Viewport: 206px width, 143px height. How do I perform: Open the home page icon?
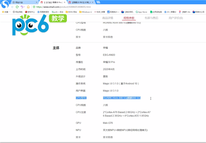28,7
